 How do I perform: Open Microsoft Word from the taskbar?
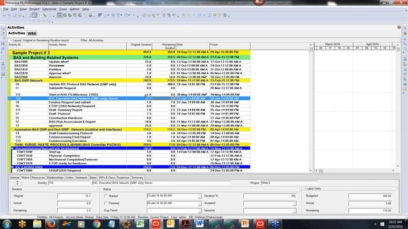pos(200,224)
